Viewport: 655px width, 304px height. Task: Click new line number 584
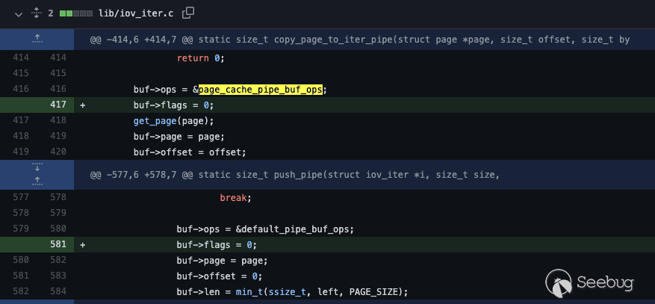(58, 291)
